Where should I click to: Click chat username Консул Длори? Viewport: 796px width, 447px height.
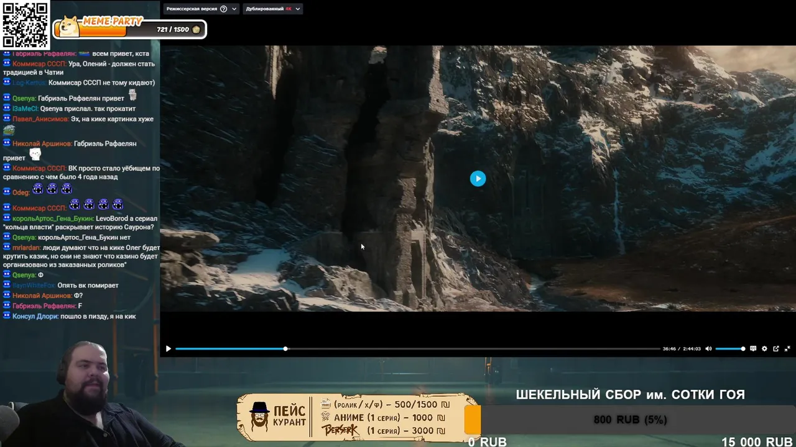click(x=35, y=316)
